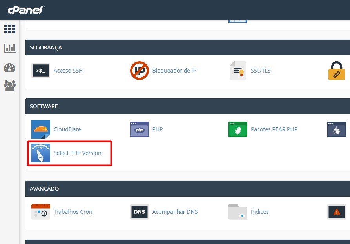Open the SSL/TLS link

point(261,71)
